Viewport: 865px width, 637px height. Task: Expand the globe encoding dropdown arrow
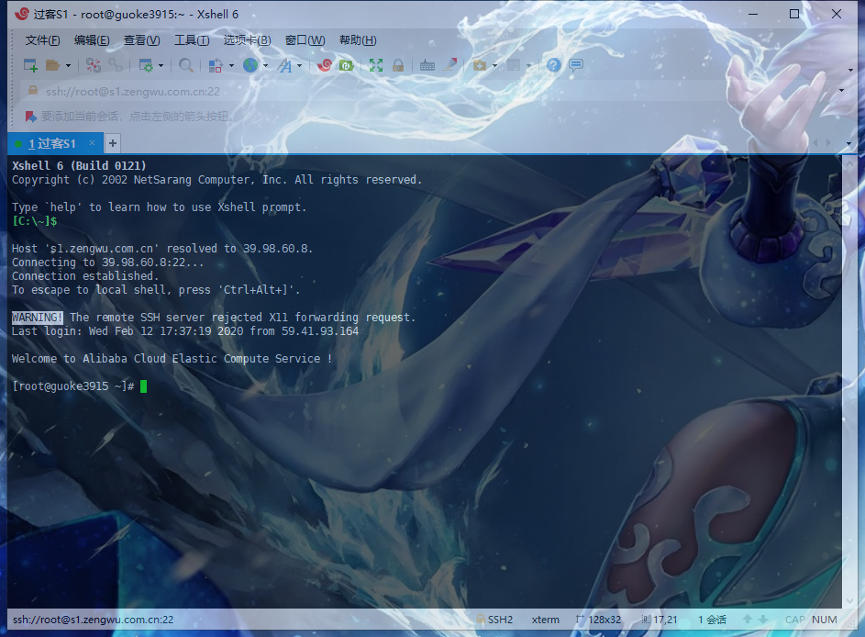click(x=265, y=66)
